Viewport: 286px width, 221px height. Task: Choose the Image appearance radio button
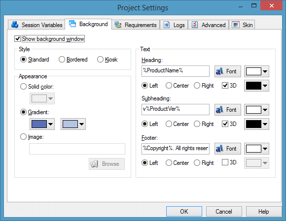click(23, 137)
